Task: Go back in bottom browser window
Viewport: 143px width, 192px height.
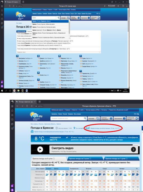Action: coord(17,106)
